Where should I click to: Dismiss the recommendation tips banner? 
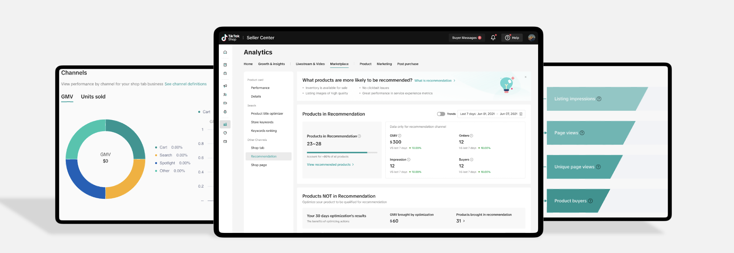[525, 77]
